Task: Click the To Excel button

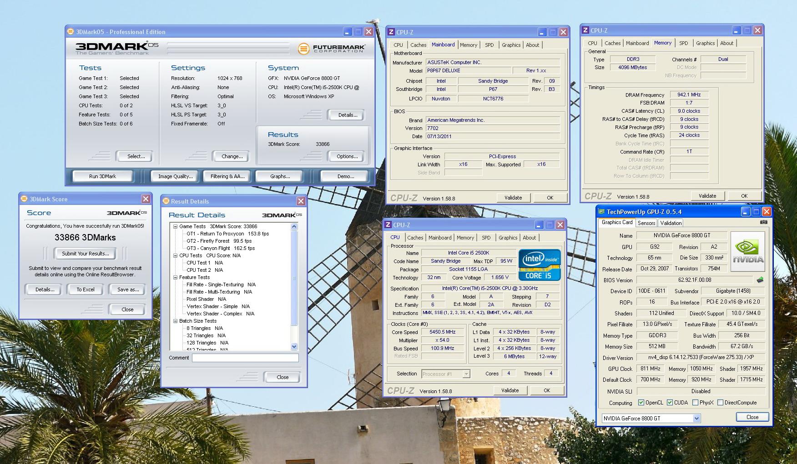Action: [x=85, y=289]
